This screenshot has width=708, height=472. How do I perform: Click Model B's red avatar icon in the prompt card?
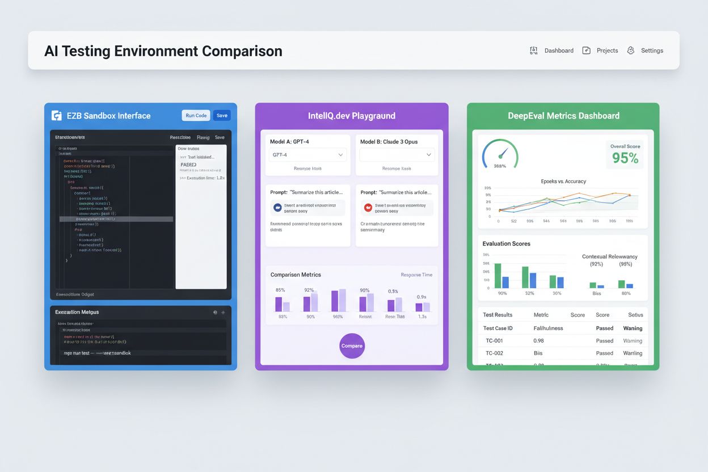click(368, 207)
